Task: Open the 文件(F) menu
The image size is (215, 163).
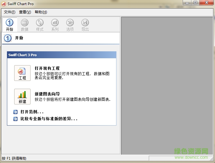Action: pos(9,12)
